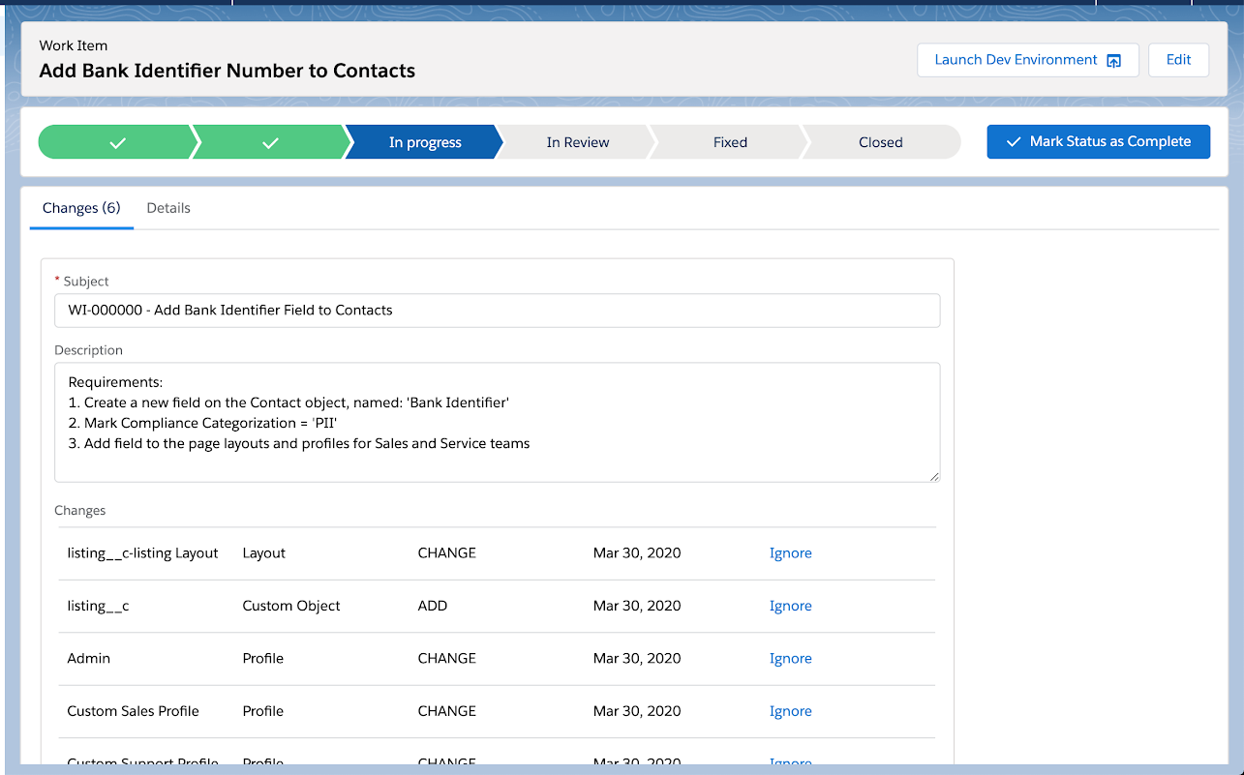
Task: Grab the Description textarea resize handle
Action: point(934,476)
